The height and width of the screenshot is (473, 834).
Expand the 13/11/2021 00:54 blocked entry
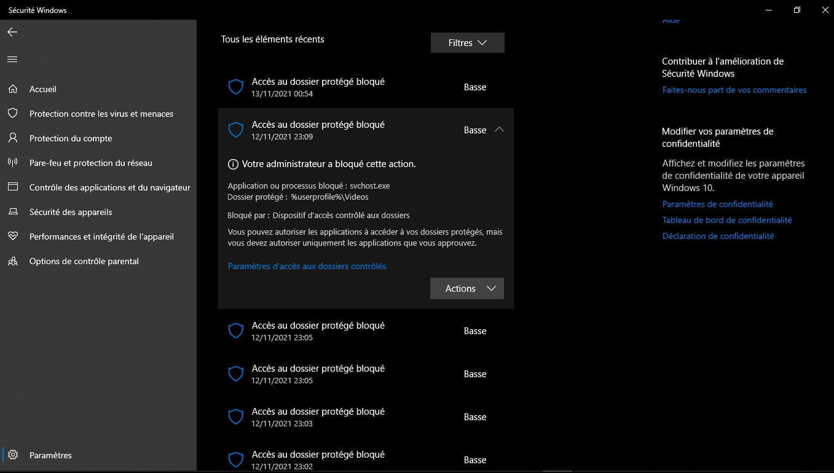pyautogui.click(x=366, y=87)
